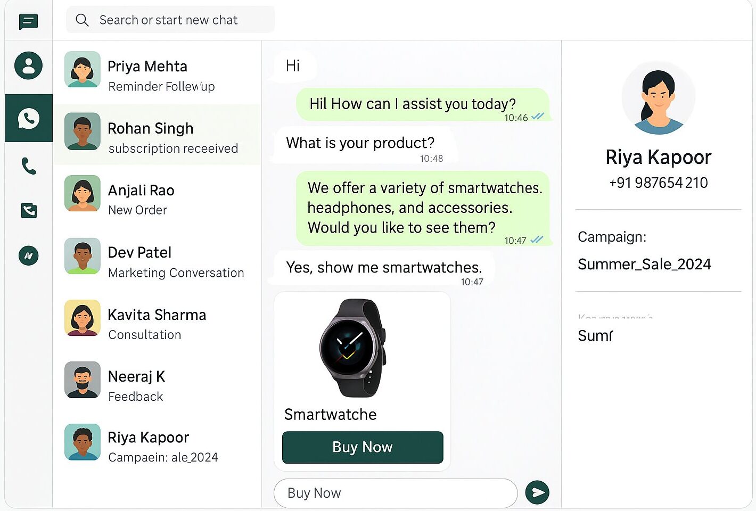Viewport: 756px width, 511px height.
Task: Click the send message arrow icon
Action: [537, 492]
